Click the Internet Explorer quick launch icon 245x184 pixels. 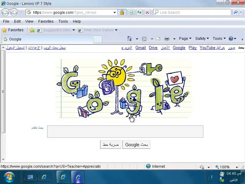[44, 177]
